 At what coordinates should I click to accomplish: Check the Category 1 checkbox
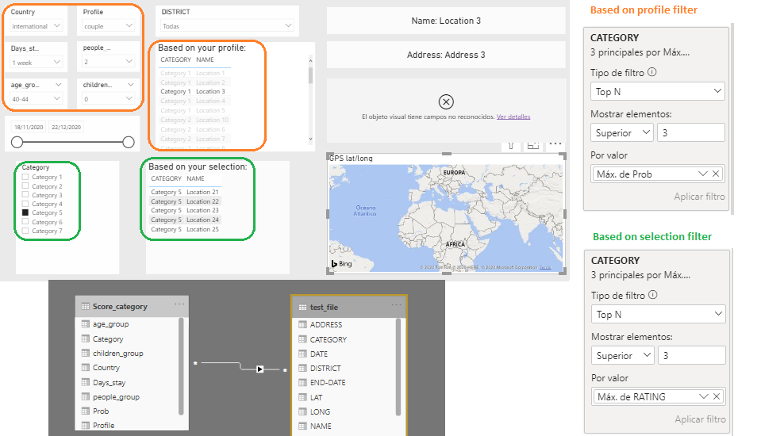[x=25, y=177]
